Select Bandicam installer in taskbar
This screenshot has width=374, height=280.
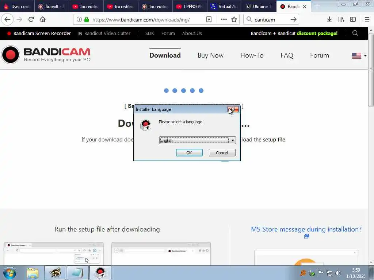(x=100, y=273)
